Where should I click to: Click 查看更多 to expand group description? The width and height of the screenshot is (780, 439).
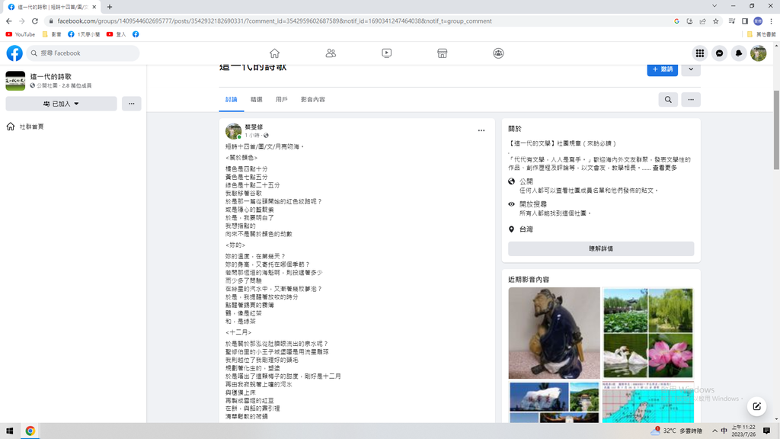pyautogui.click(x=664, y=168)
